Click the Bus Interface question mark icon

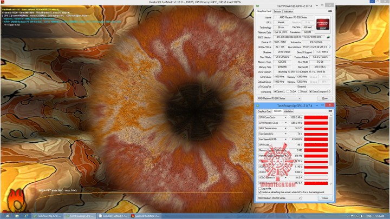tap(330, 47)
